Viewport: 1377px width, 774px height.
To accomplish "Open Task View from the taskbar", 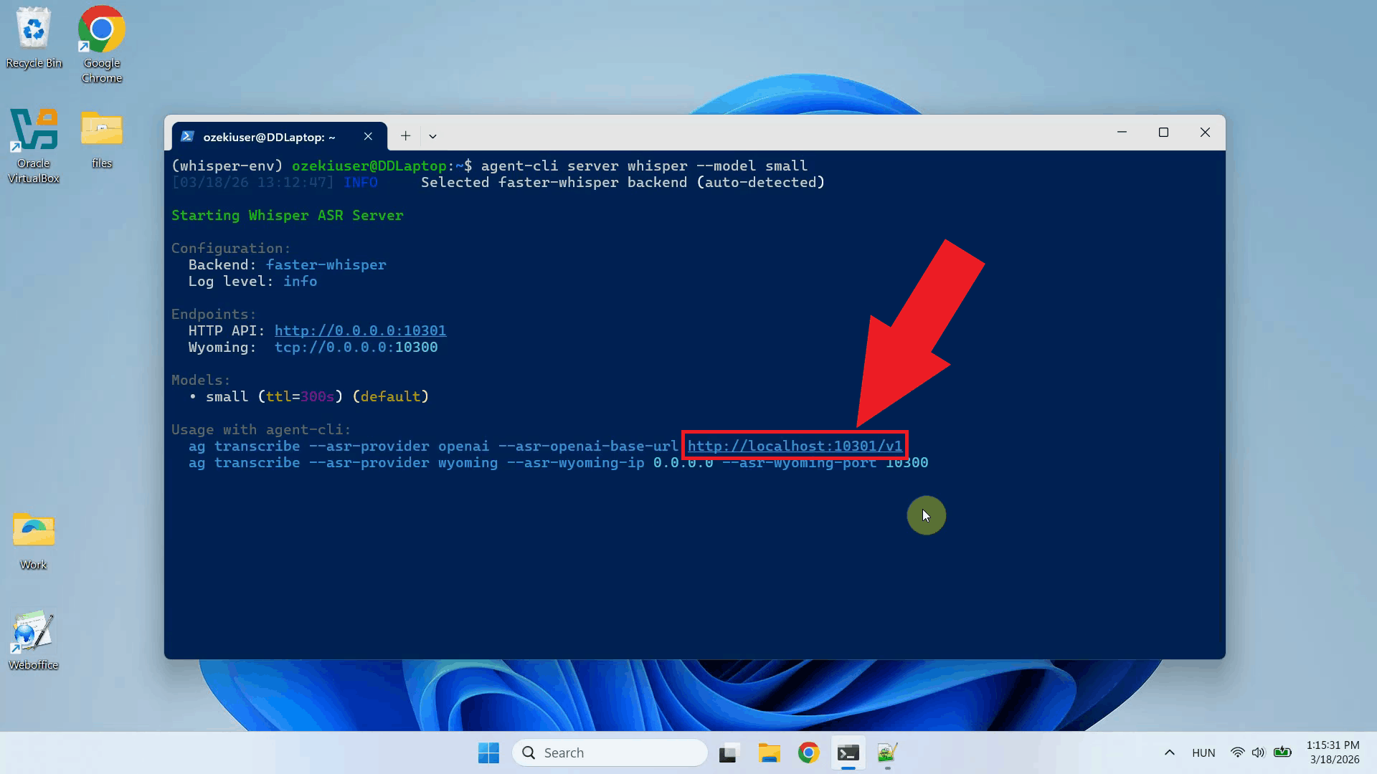I will (728, 753).
